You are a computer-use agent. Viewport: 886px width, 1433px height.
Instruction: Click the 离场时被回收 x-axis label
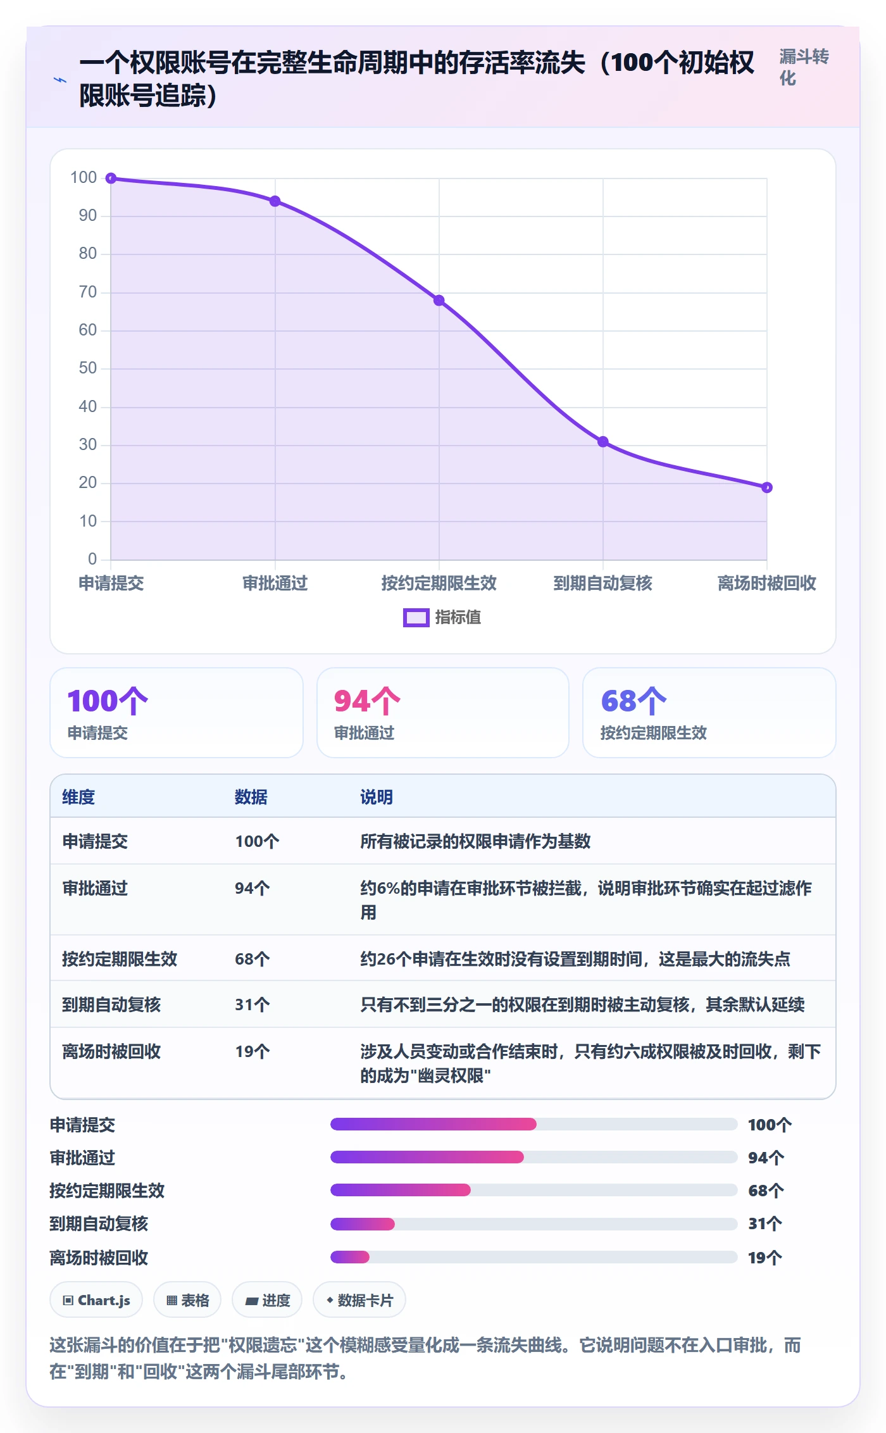[x=767, y=583]
